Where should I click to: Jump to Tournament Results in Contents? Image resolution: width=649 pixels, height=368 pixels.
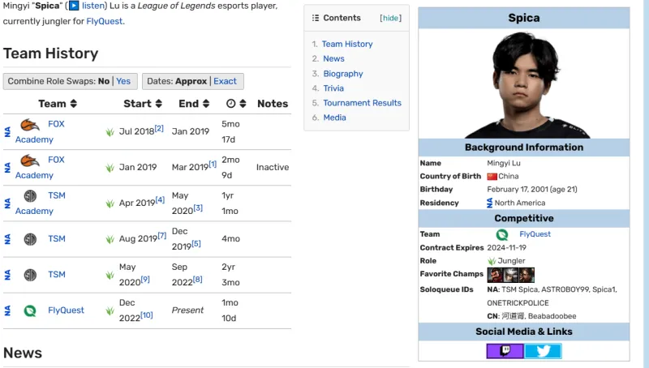(x=362, y=103)
